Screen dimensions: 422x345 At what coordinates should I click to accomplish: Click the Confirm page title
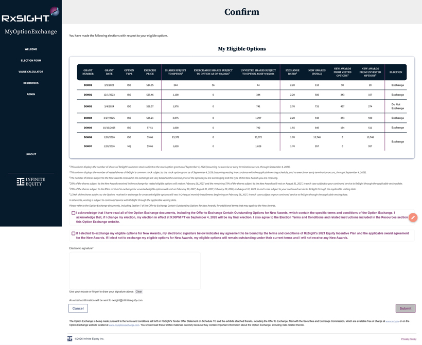coord(242,12)
